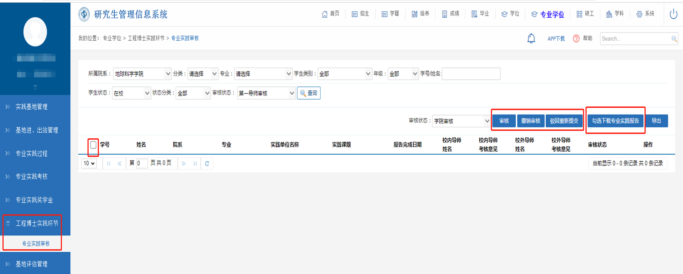Click the refresh icon in pagination bar
683x274 pixels.
(207, 163)
